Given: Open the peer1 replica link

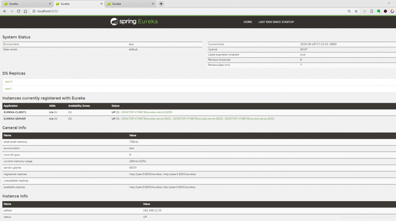Looking at the screenshot, I should pos(9,88).
